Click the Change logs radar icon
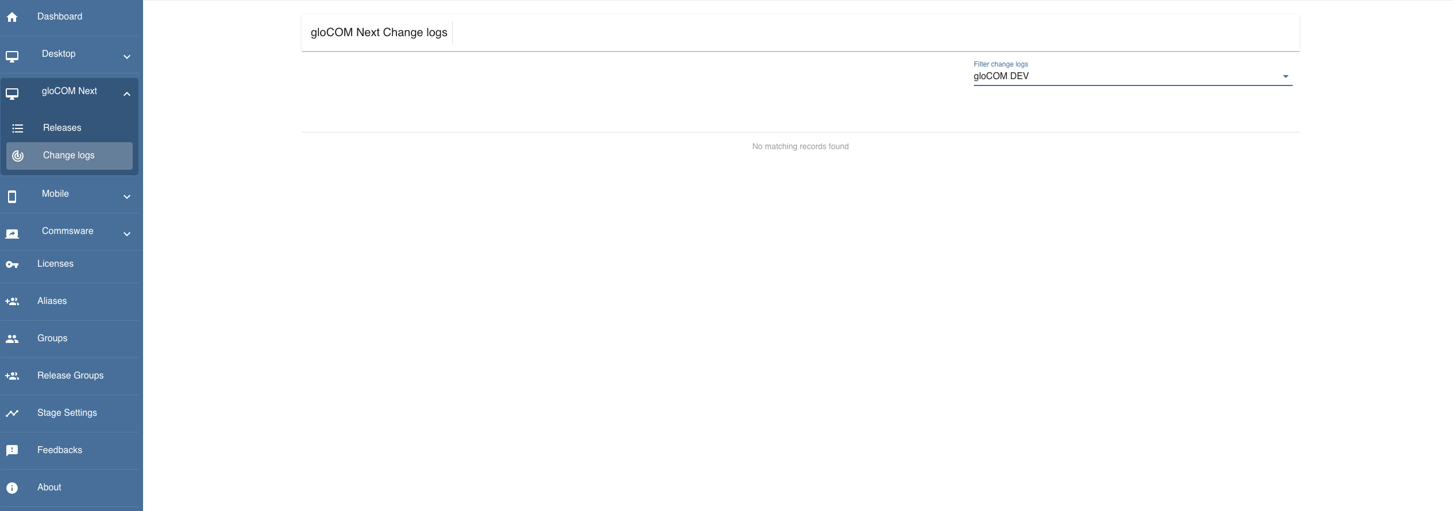Screen dimensions: 1453x511 point(18,156)
